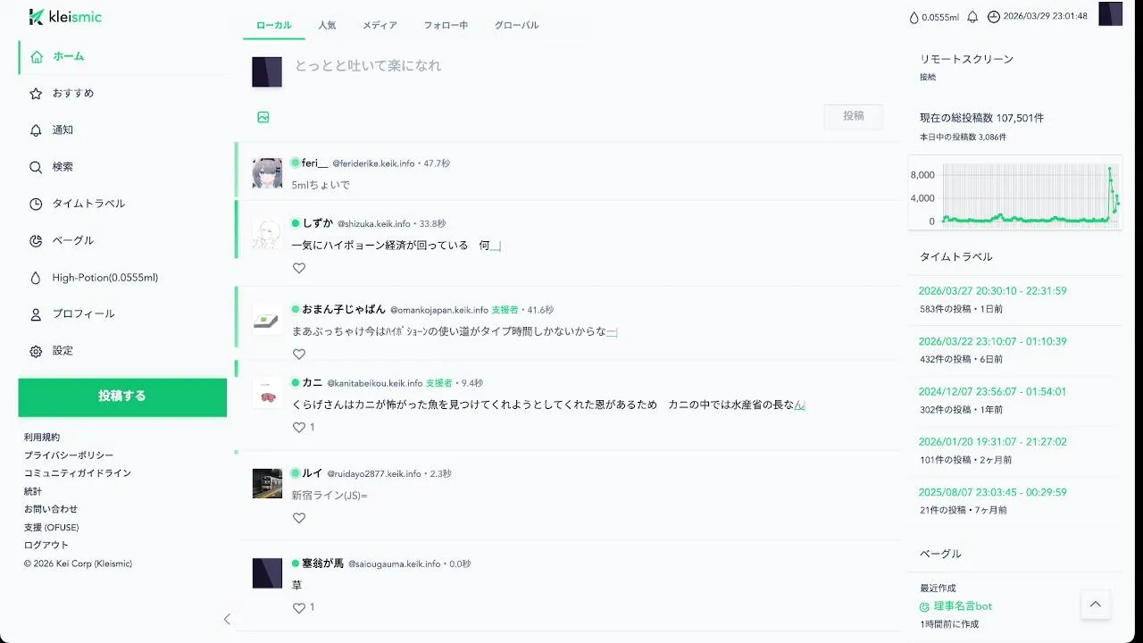Image resolution: width=1143 pixels, height=643 pixels.
Task: Open ベーグル item in sidebar
Action: coord(122,240)
